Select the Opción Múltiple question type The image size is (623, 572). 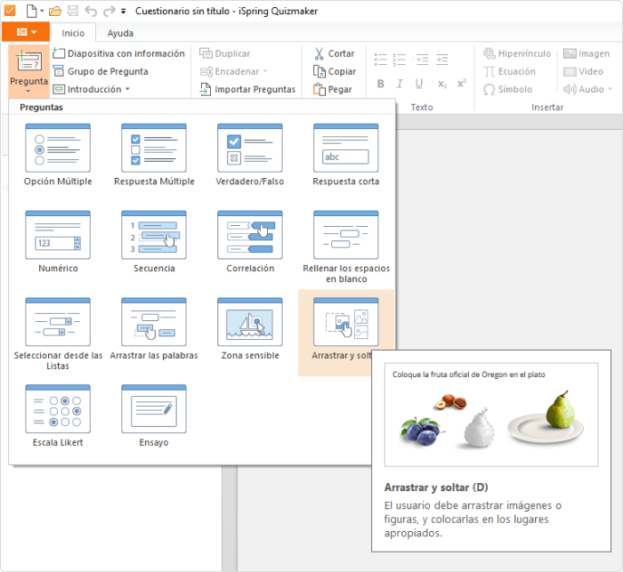[58, 155]
